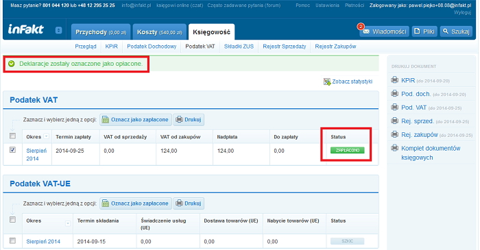This screenshot has width=480, height=250.
Task: Open Okres sort dropdown in VAT-UE table
Action: click(x=68, y=224)
